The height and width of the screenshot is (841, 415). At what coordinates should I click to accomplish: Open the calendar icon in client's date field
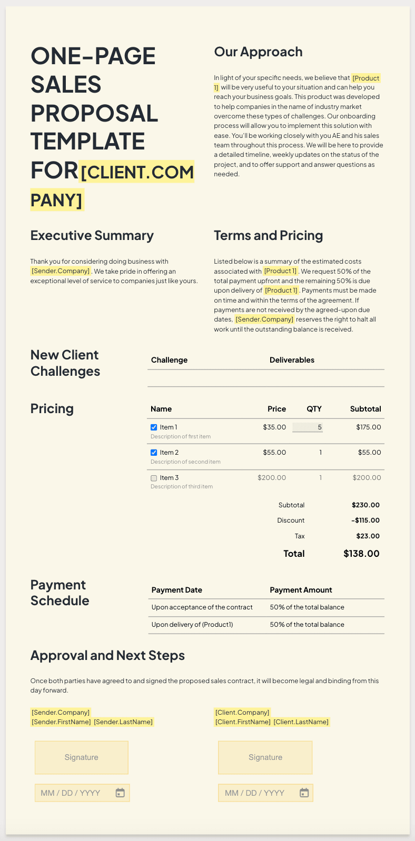pyautogui.click(x=304, y=793)
